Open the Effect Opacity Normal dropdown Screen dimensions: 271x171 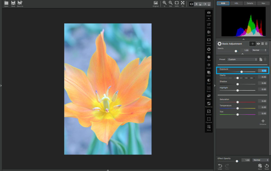pyautogui.click(x=260, y=160)
